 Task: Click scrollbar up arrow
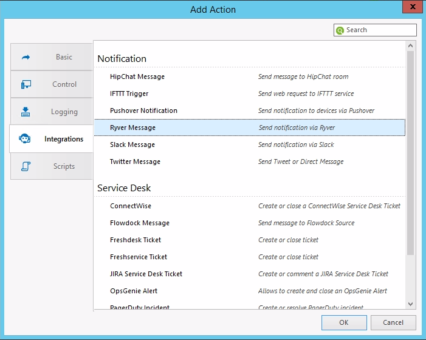point(411,46)
